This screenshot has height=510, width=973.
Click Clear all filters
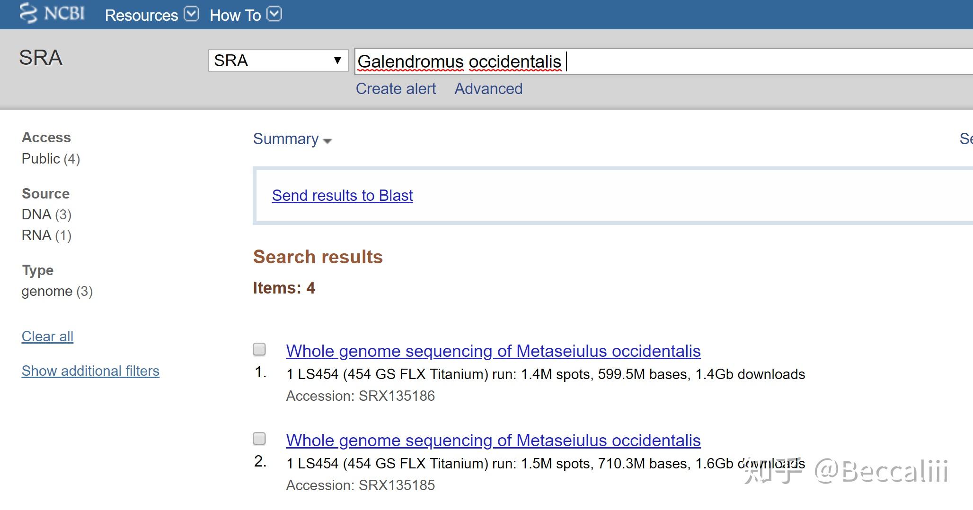pyautogui.click(x=47, y=337)
